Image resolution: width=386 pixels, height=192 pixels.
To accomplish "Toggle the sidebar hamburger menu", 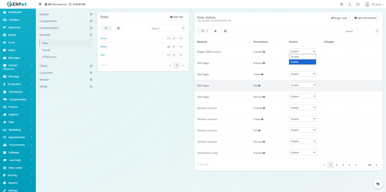I will click(x=40, y=4).
